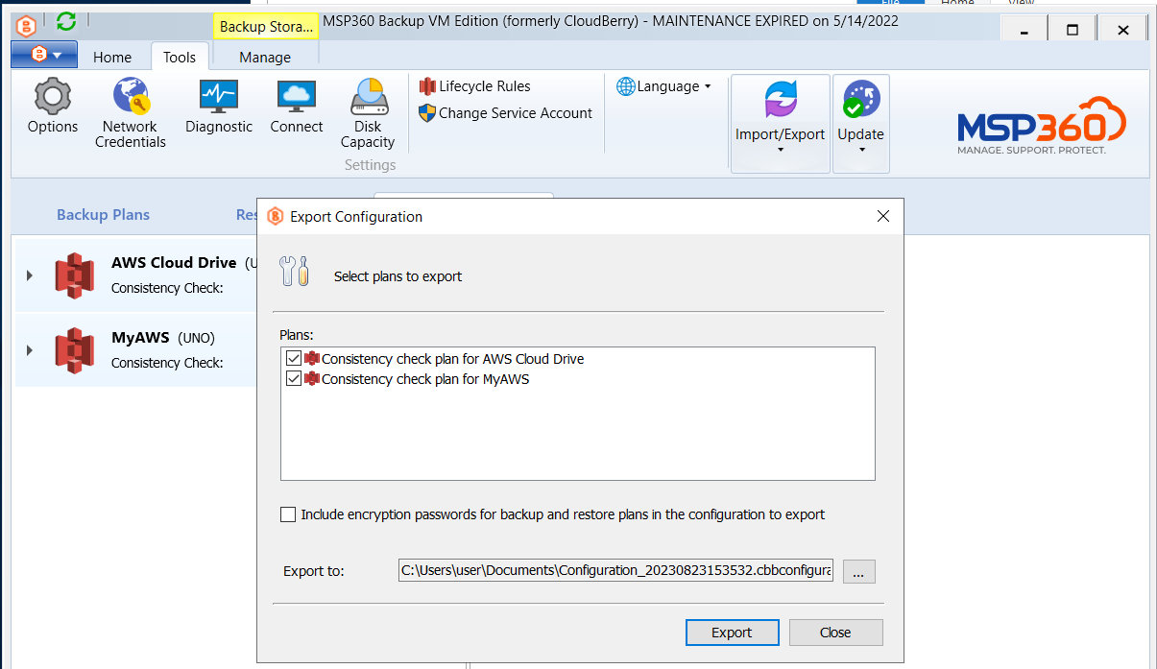Expand the MyAWS storage entry

point(30,350)
